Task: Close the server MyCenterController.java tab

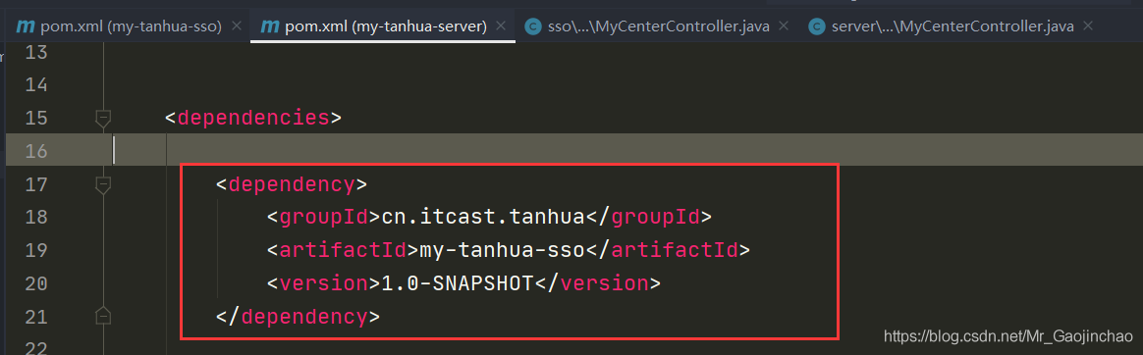Action: point(1088,26)
